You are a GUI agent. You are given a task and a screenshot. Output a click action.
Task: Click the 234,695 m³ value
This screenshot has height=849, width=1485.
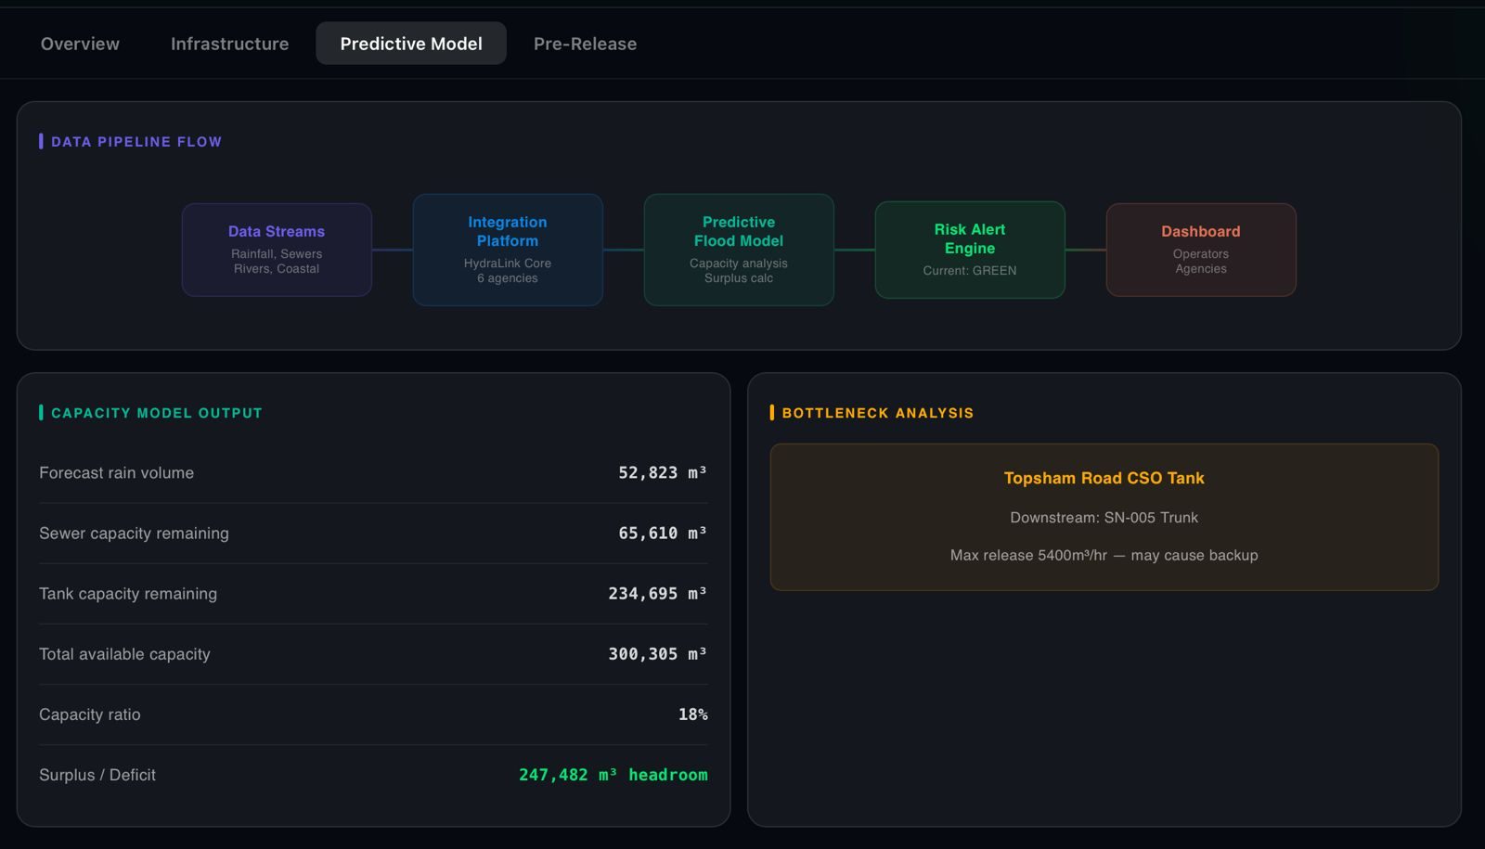click(x=658, y=594)
